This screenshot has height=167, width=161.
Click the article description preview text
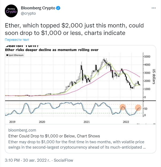(x=77, y=145)
